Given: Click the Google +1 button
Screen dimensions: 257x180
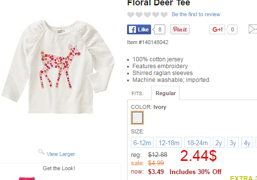Looking at the screenshot, I should 217,29.
